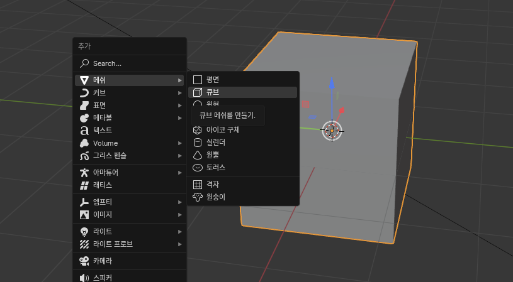513x282 pixels.
Task: Click the empty axes icon beside 엠프티
Action: (x=84, y=202)
